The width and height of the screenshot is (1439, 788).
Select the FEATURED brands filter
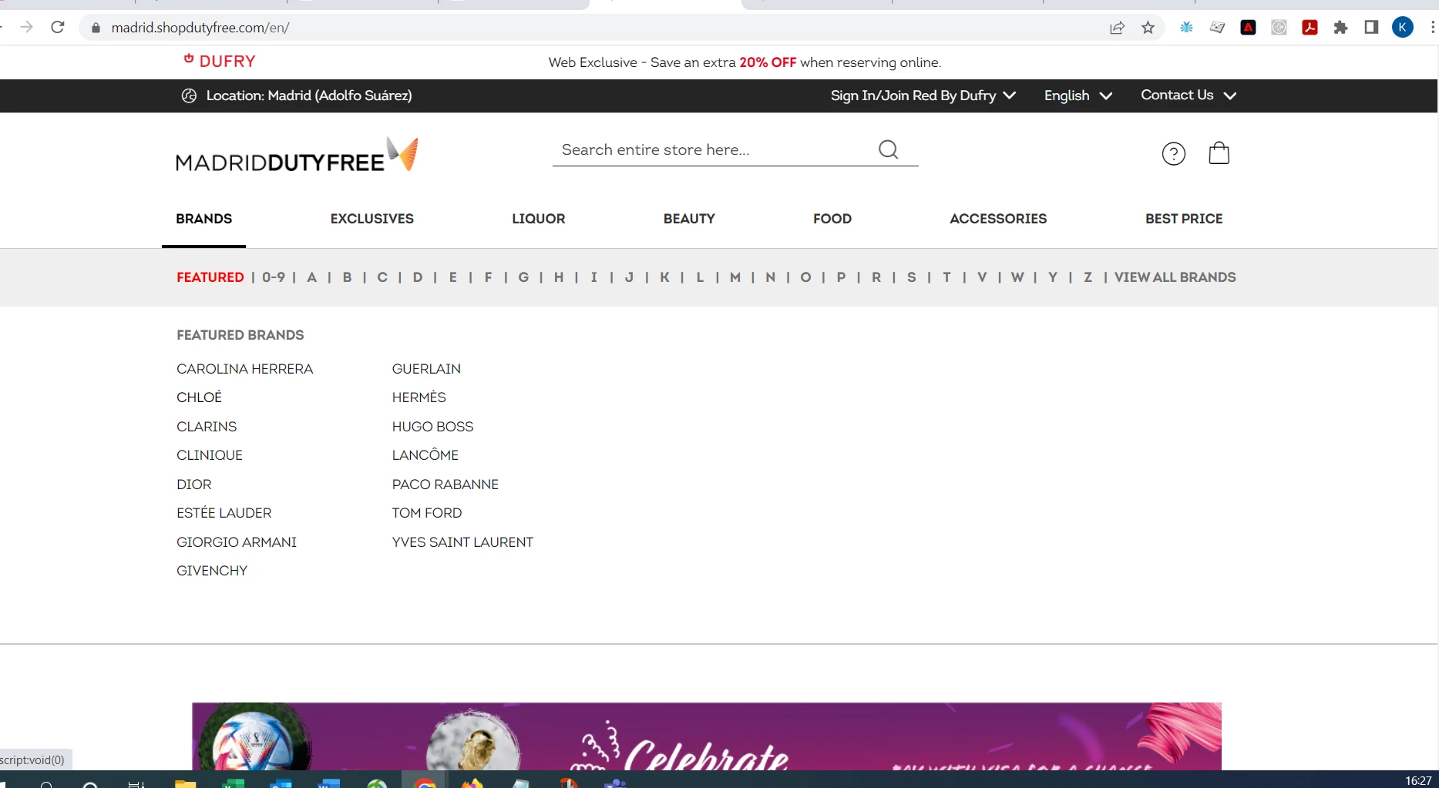[210, 277]
